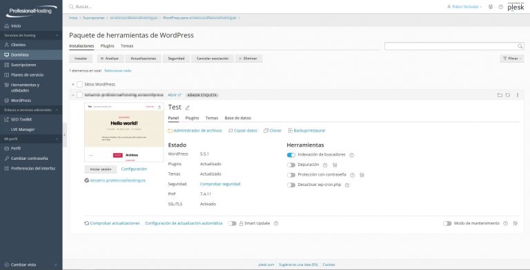Click Cancelar asociación button
530x270 pixels.
[x=213, y=59]
